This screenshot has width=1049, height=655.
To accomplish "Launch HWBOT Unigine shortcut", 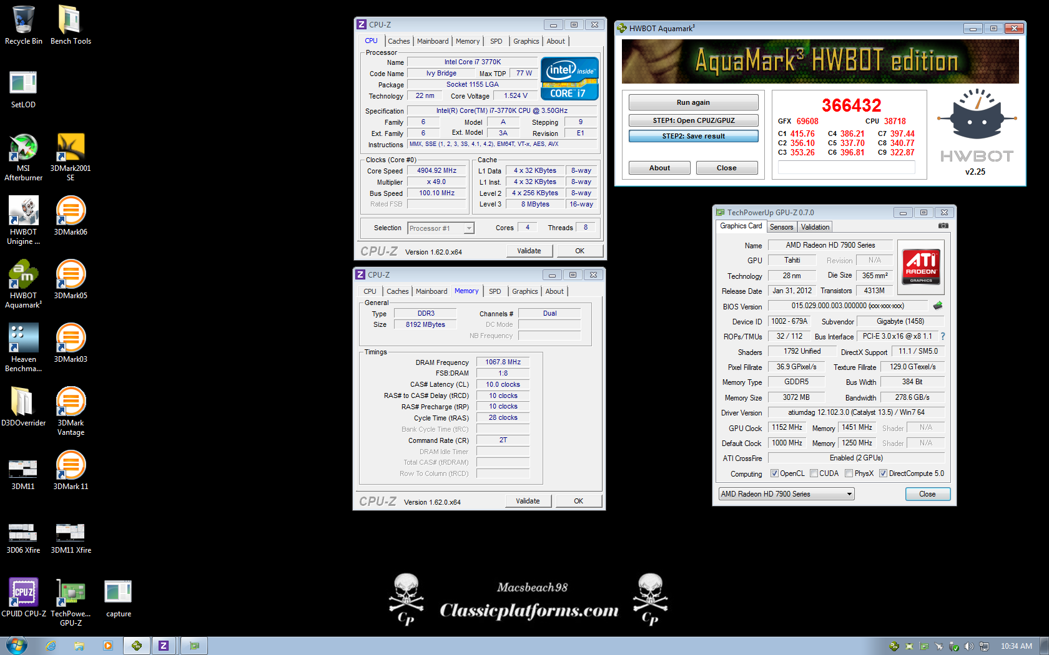I will click(24, 220).
